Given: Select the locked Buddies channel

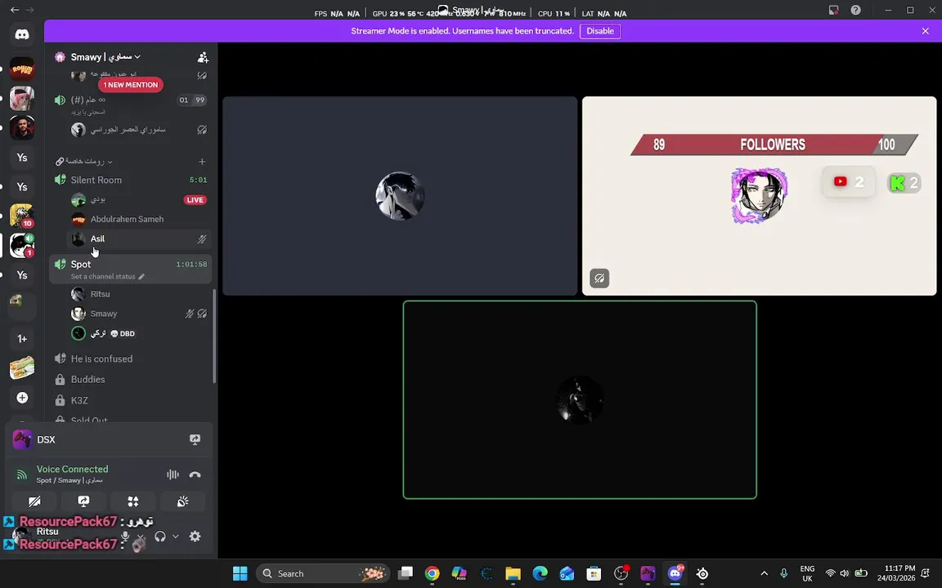Looking at the screenshot, I should (130, 379).
